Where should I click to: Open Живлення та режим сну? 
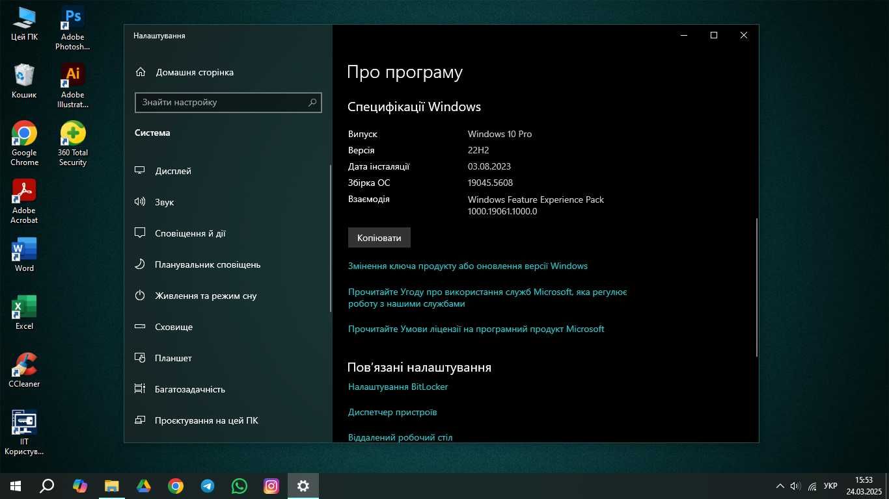tap(228, 296)
